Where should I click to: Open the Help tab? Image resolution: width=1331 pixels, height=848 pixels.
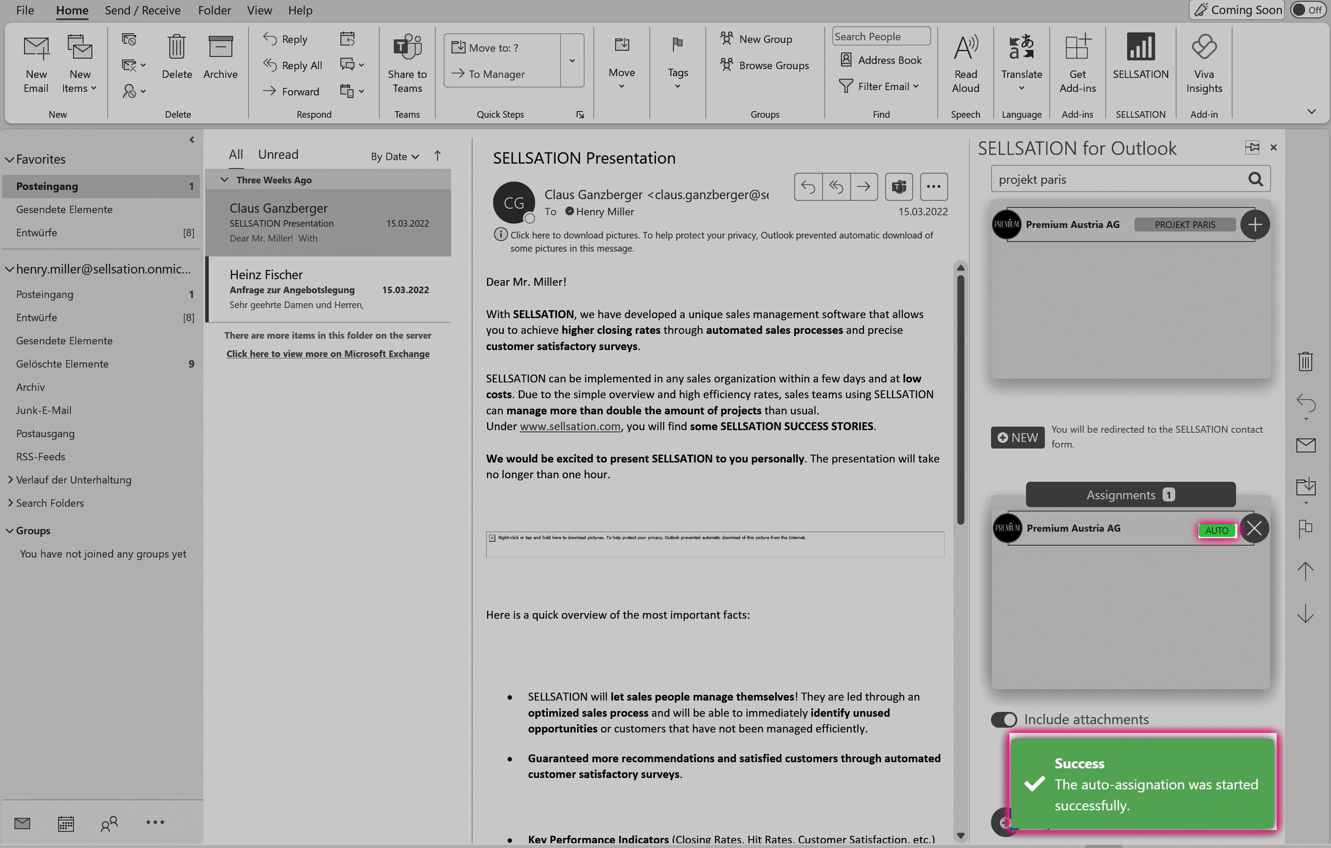(300, 10)
